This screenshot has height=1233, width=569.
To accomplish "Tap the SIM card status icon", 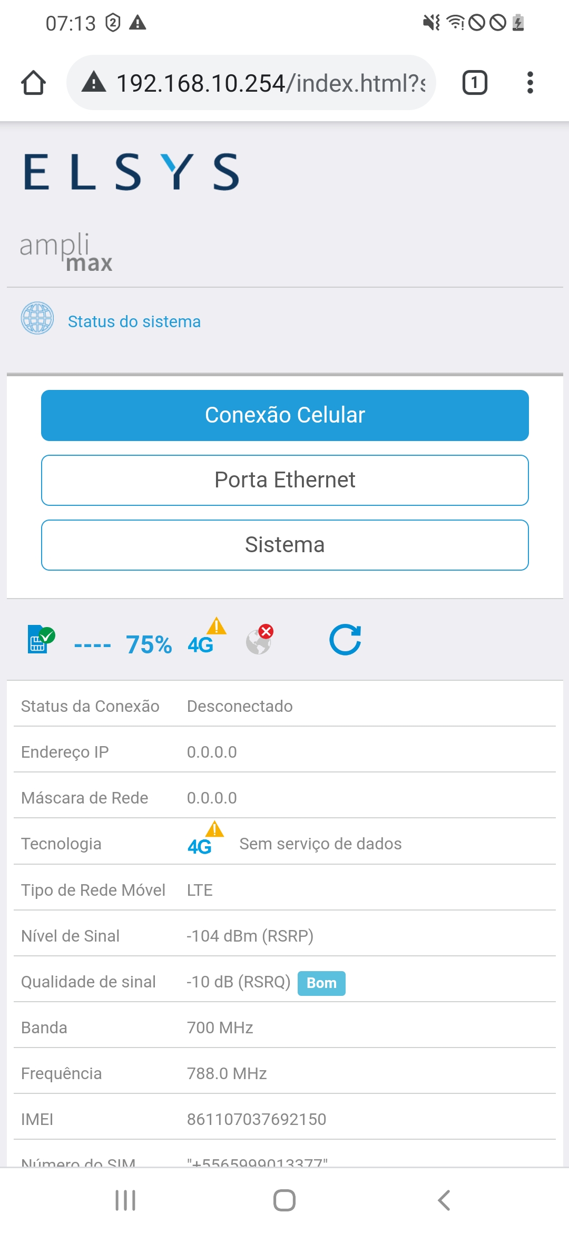I will [x=41, y=640].
